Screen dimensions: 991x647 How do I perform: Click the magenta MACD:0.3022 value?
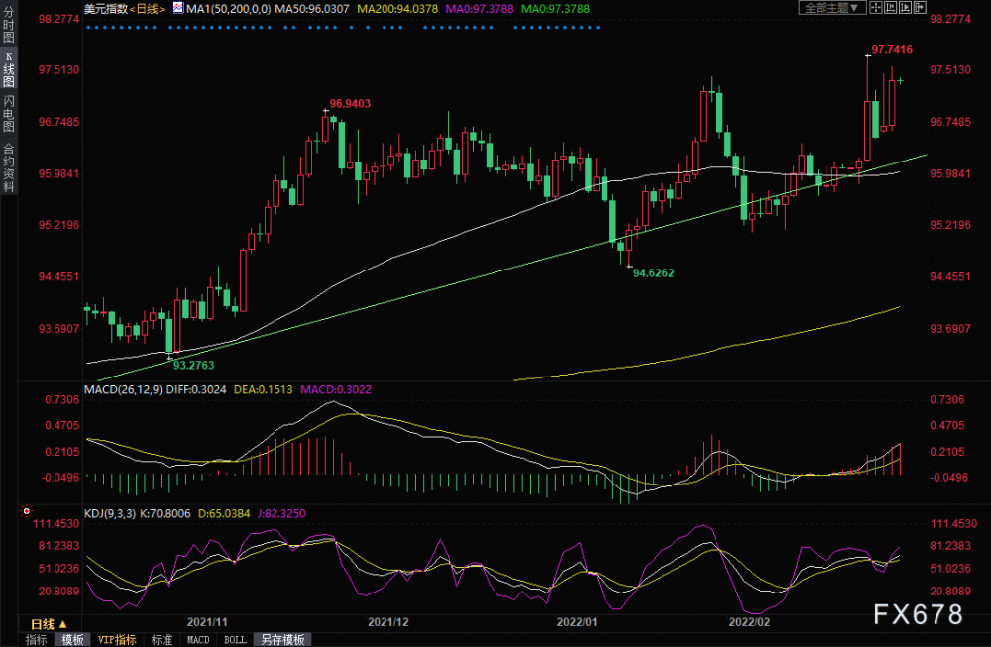click(336, 389)
